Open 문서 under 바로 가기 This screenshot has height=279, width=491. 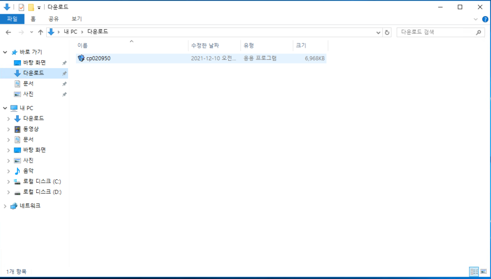(x=28, y=83)
